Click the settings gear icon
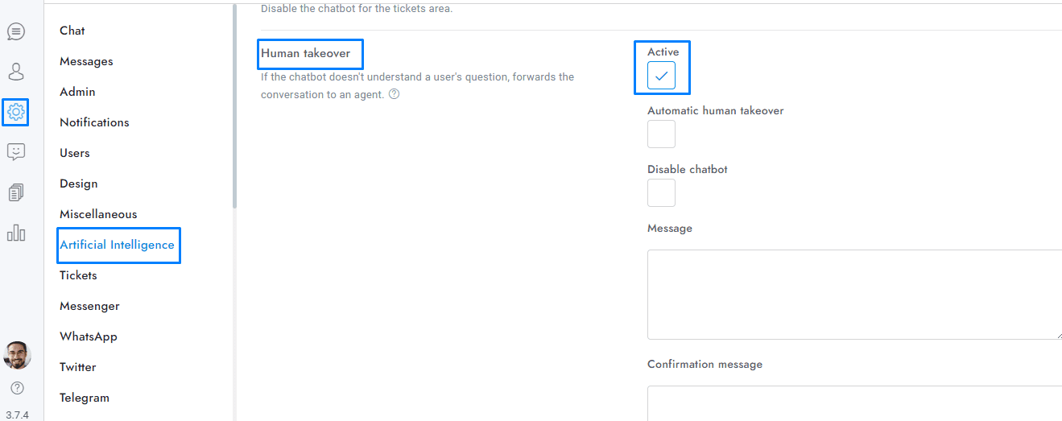 [16, 112]
